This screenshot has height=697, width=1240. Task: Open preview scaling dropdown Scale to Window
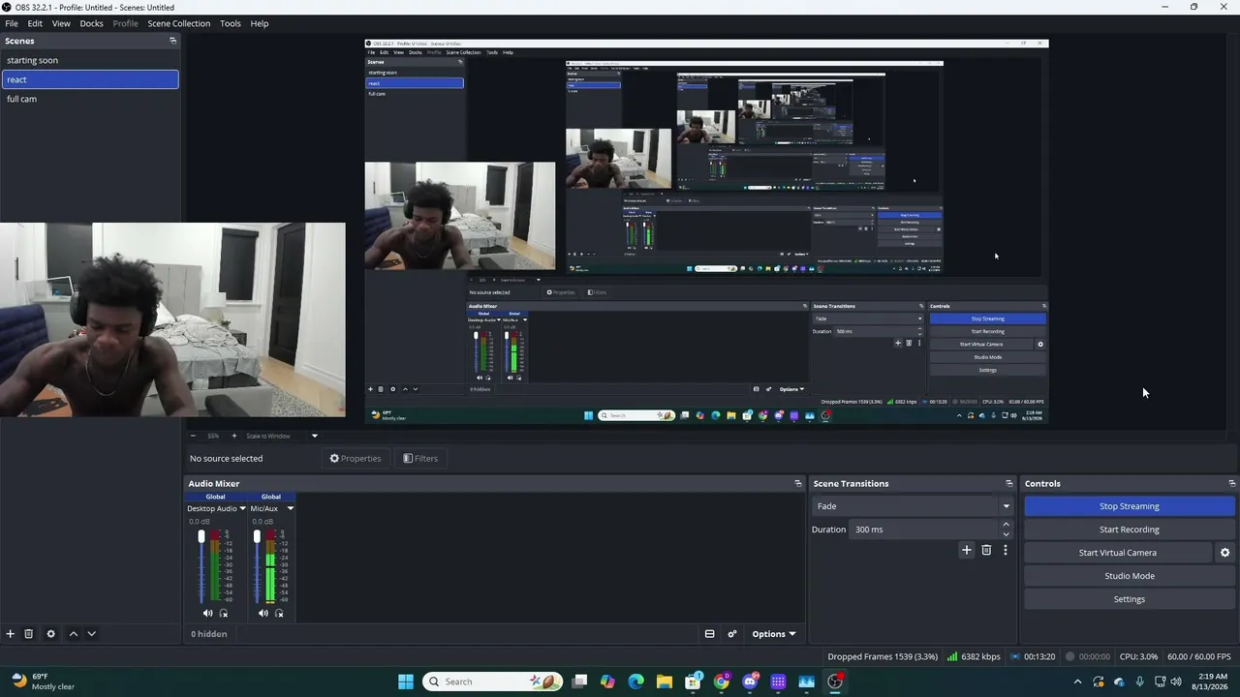click(281, 436)
